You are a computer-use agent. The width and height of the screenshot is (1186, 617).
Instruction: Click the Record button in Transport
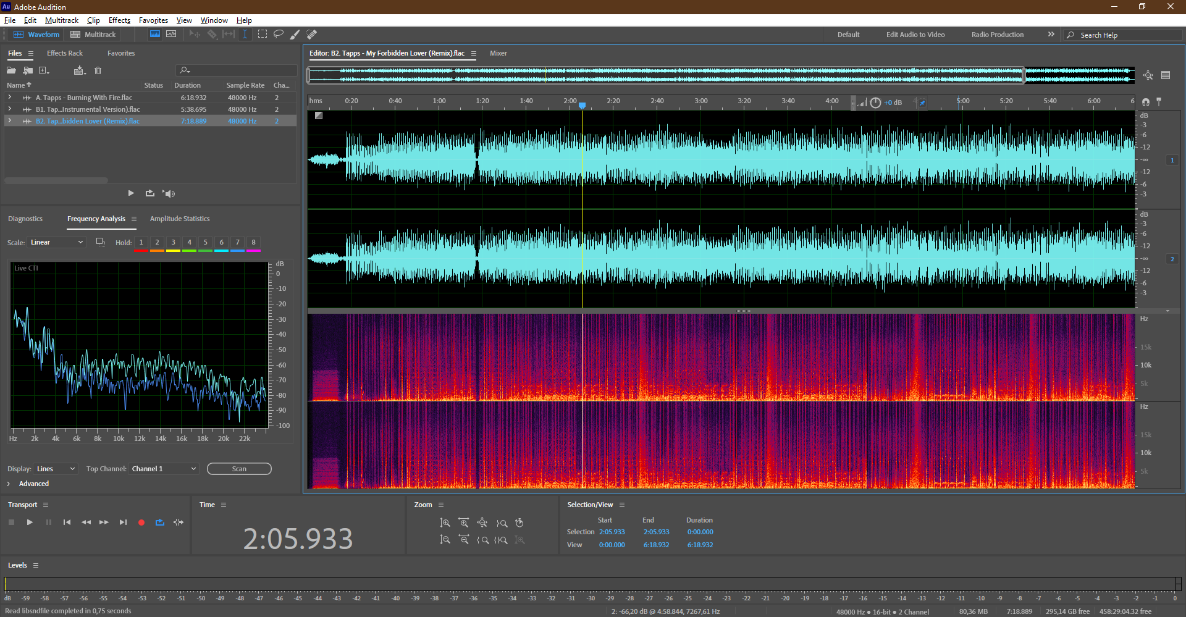[141, 523]
